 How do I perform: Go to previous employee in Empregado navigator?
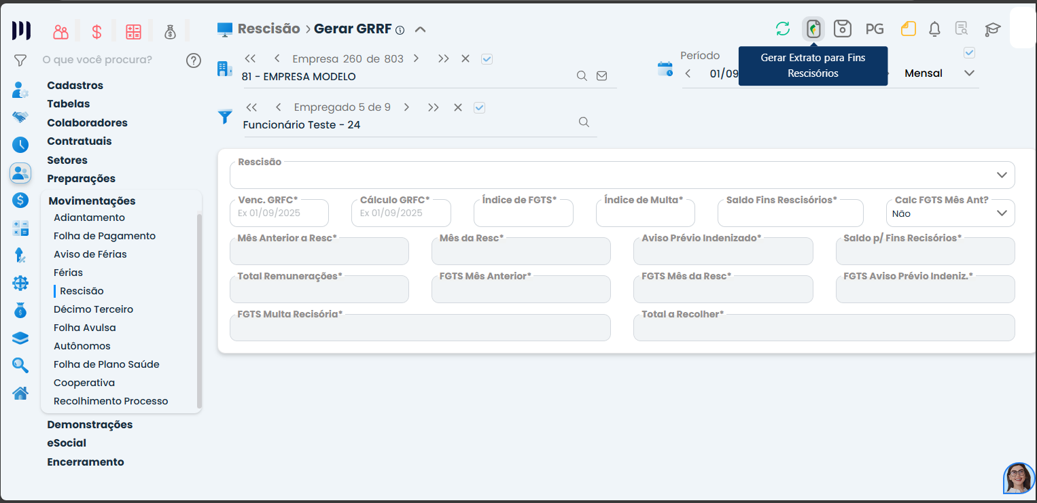click(279, 107)
